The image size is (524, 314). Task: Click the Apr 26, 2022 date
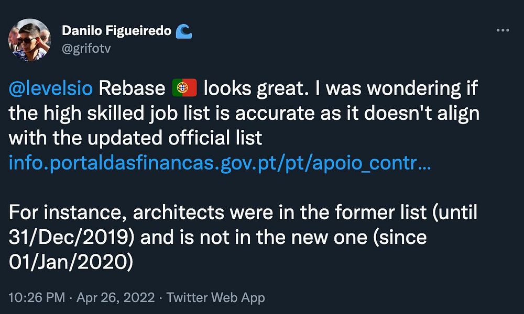[116, 298]
